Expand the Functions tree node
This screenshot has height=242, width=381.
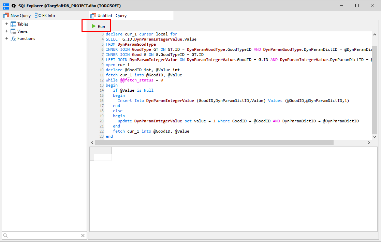coord(7,39)
